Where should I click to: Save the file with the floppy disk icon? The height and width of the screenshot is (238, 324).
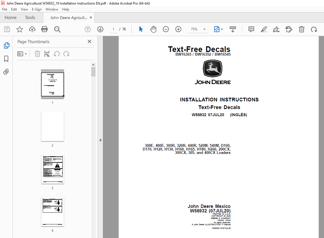pos(7,29)
